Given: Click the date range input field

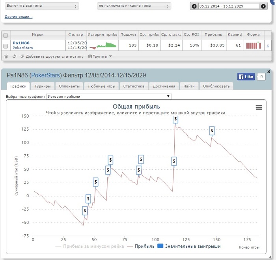Looking at the screenshot, I should click(228, 6).
